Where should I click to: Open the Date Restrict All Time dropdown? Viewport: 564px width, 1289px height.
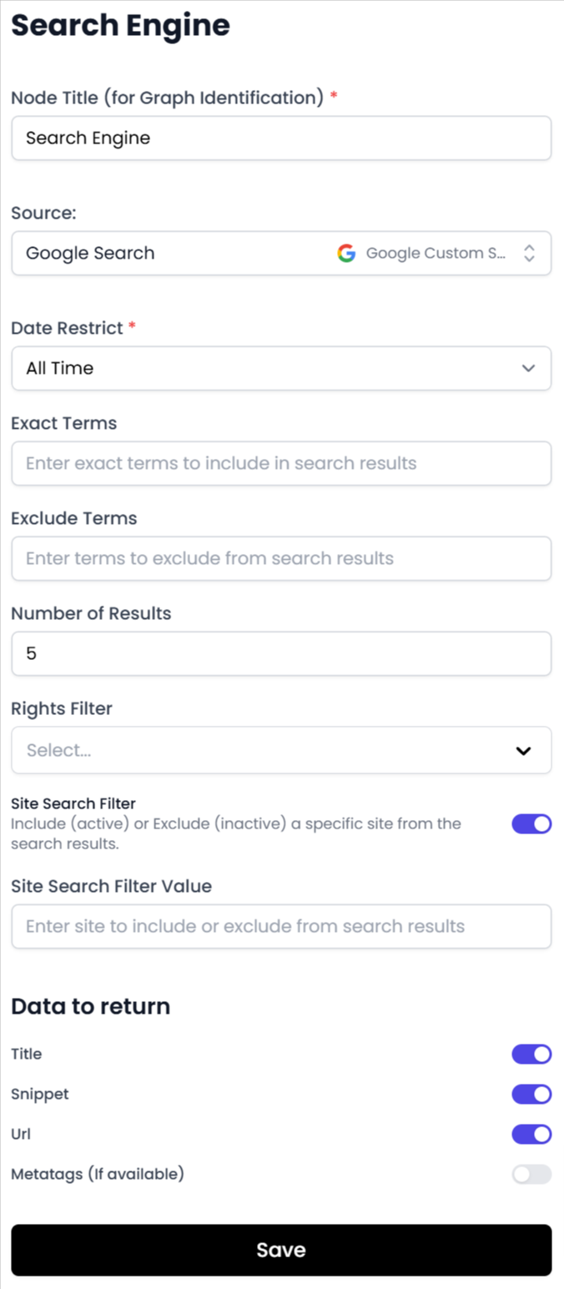[267, 368]
